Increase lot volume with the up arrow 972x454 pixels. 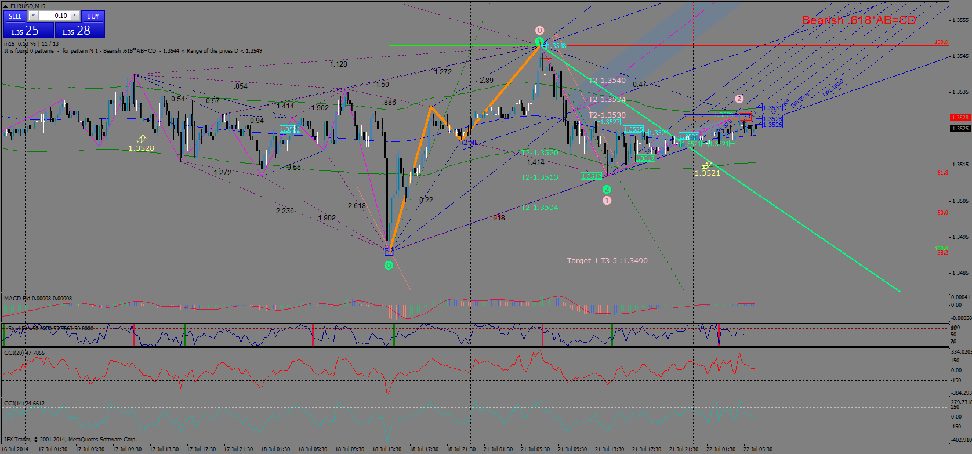click(x=75, y=16)
